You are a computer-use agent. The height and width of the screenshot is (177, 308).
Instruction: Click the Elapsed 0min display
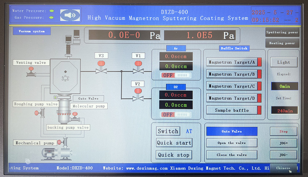[285, 86]
